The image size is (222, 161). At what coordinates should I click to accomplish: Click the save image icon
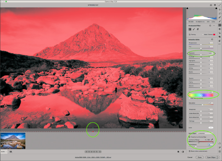tap(210, 5)
